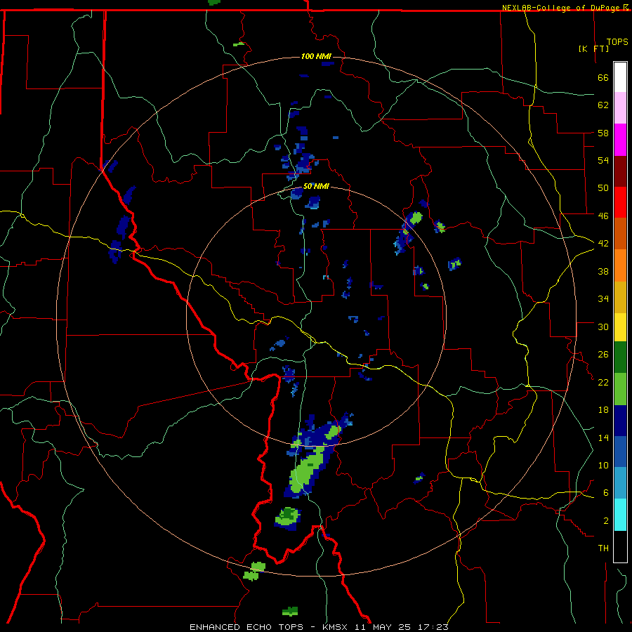Click the bright yellow legend swatch
This screenshot has width=632, height=632.
coord(620,327)
